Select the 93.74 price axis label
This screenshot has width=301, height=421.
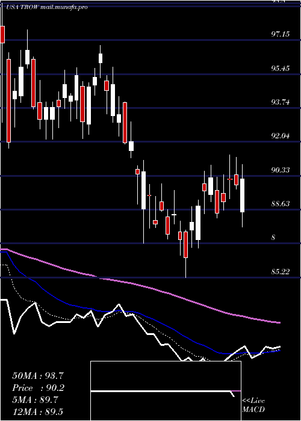tap(281, 102)
